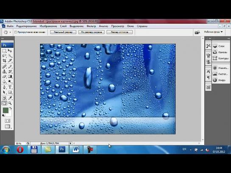Open the Character panel icon
Image resolution: width=231 pixels, height=173 pixels.
point(208,71)
